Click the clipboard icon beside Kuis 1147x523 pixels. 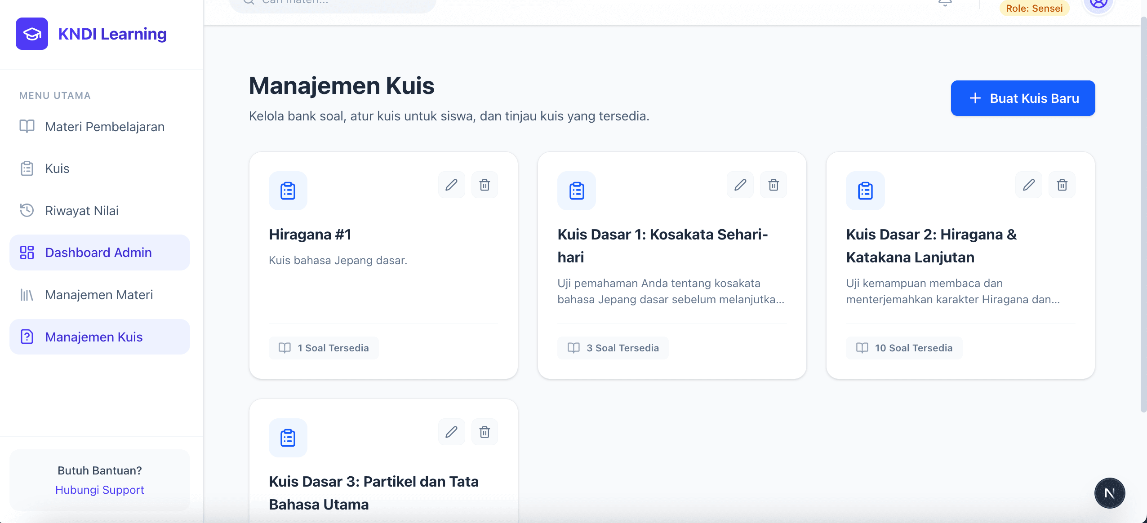(27, 168)
